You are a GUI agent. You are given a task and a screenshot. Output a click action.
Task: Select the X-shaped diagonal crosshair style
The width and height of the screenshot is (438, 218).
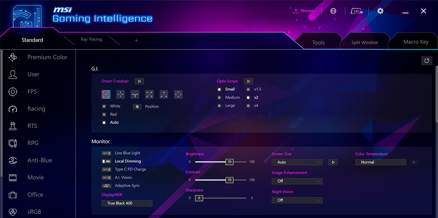coord(149,94)
